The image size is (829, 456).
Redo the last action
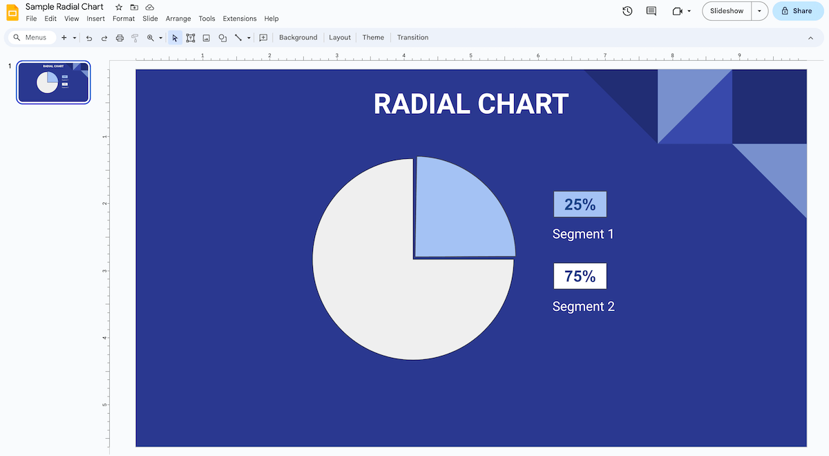click(x=104, y=37)
